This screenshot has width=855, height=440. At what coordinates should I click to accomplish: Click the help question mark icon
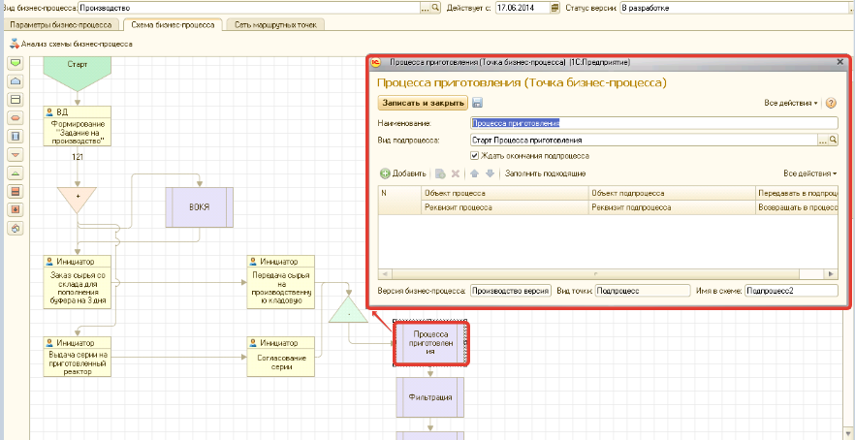coord(831,103)
